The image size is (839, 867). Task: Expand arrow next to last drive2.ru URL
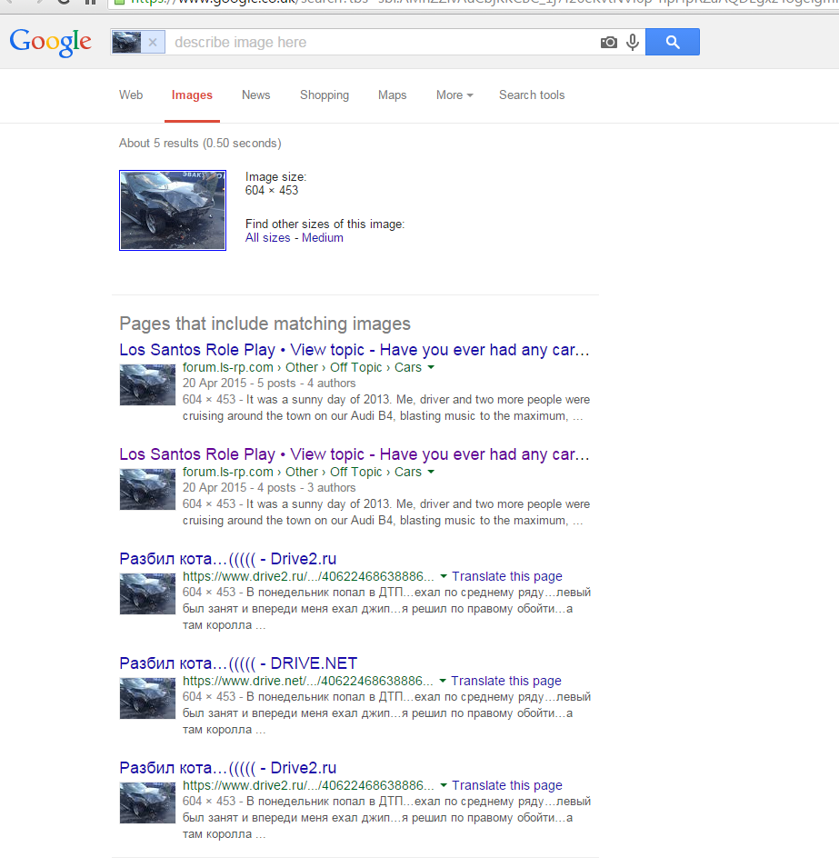[443, 785]
